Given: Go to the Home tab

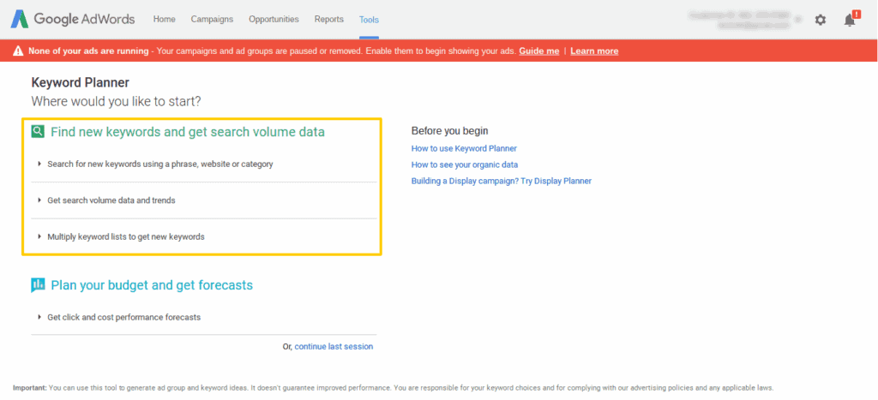Looking at the screenshot, I should tap(164, 19).
